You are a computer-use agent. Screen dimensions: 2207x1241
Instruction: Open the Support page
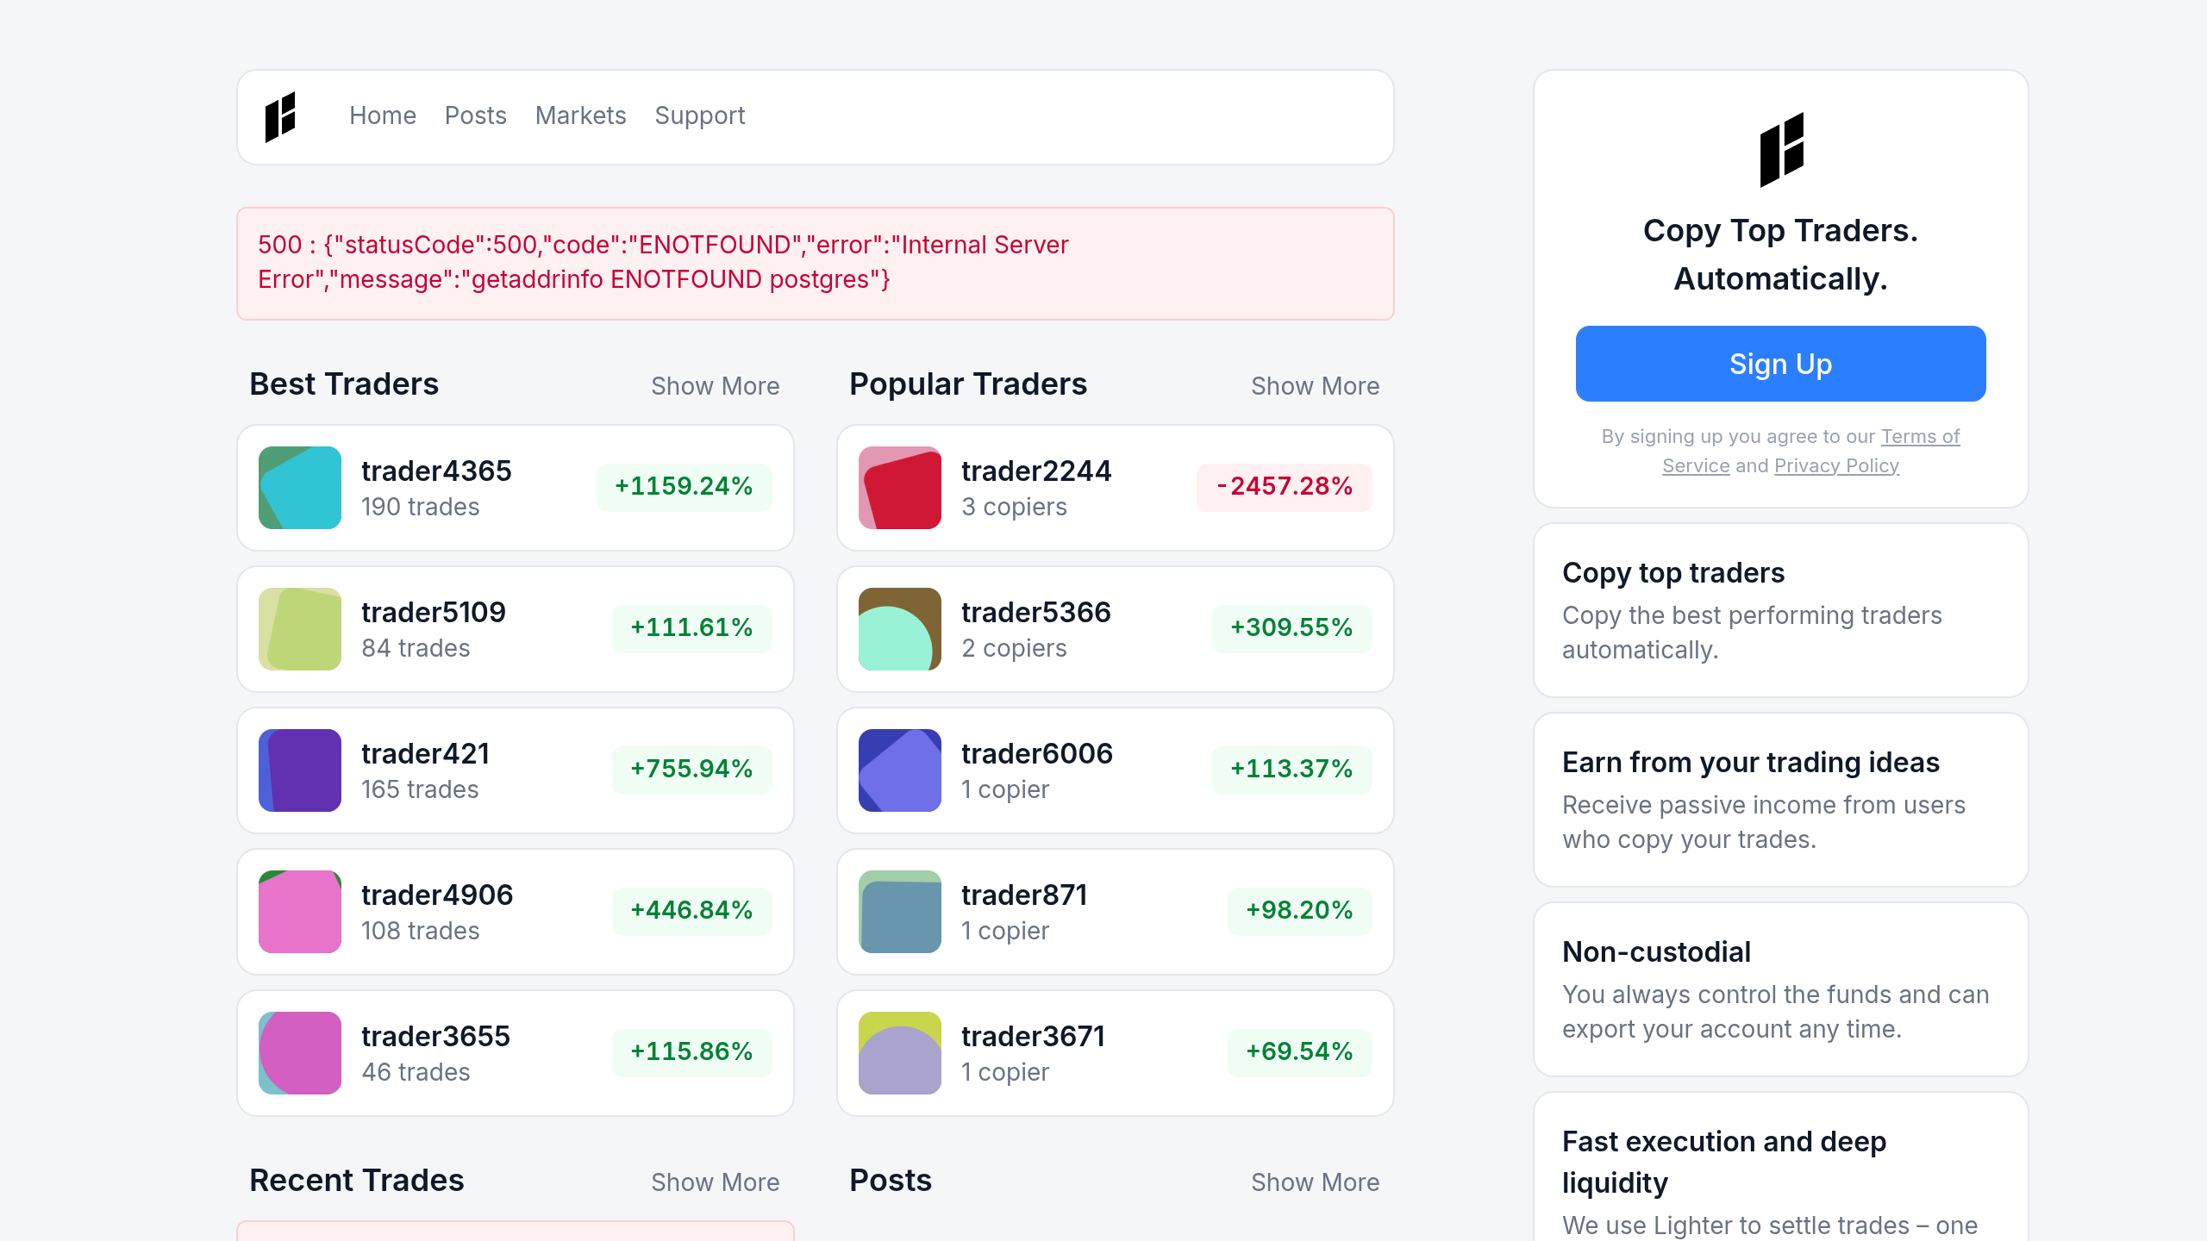[x=700, y=115]
